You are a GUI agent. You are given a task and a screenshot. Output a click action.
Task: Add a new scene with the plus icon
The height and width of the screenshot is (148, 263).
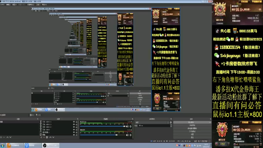[1, 137]
